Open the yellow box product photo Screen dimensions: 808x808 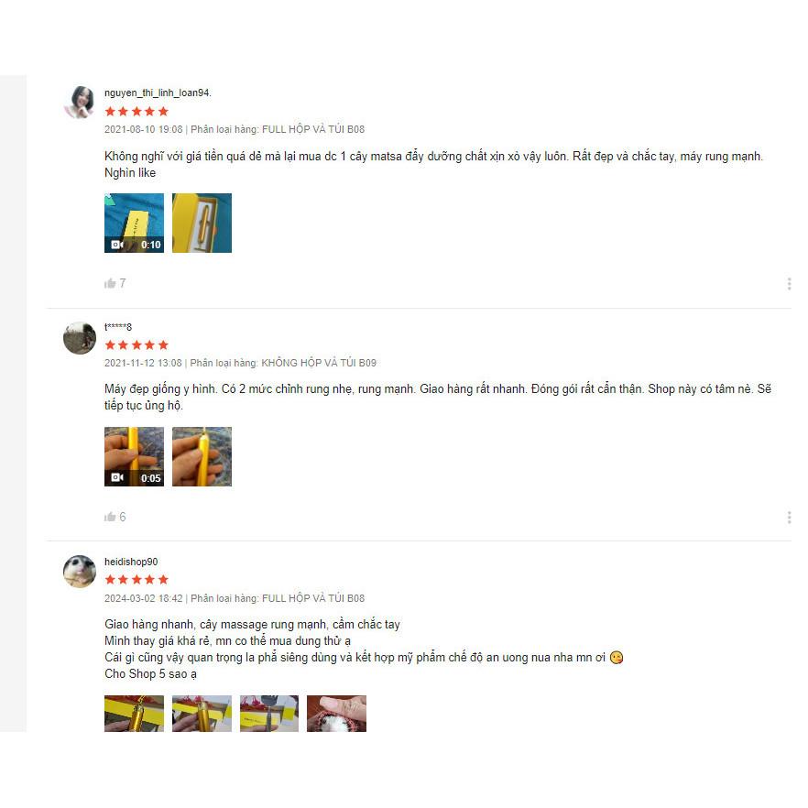click(202, 224)
